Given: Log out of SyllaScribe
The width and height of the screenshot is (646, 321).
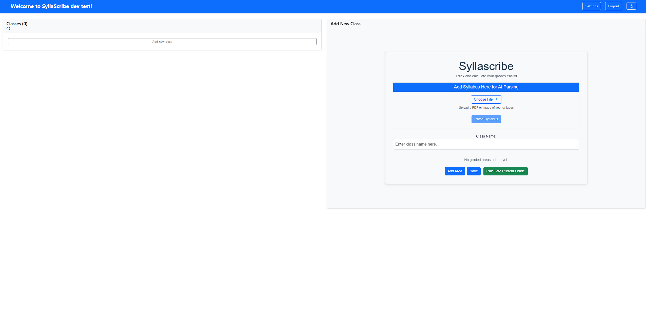Looking at the screenshot, I should point(613,6).
